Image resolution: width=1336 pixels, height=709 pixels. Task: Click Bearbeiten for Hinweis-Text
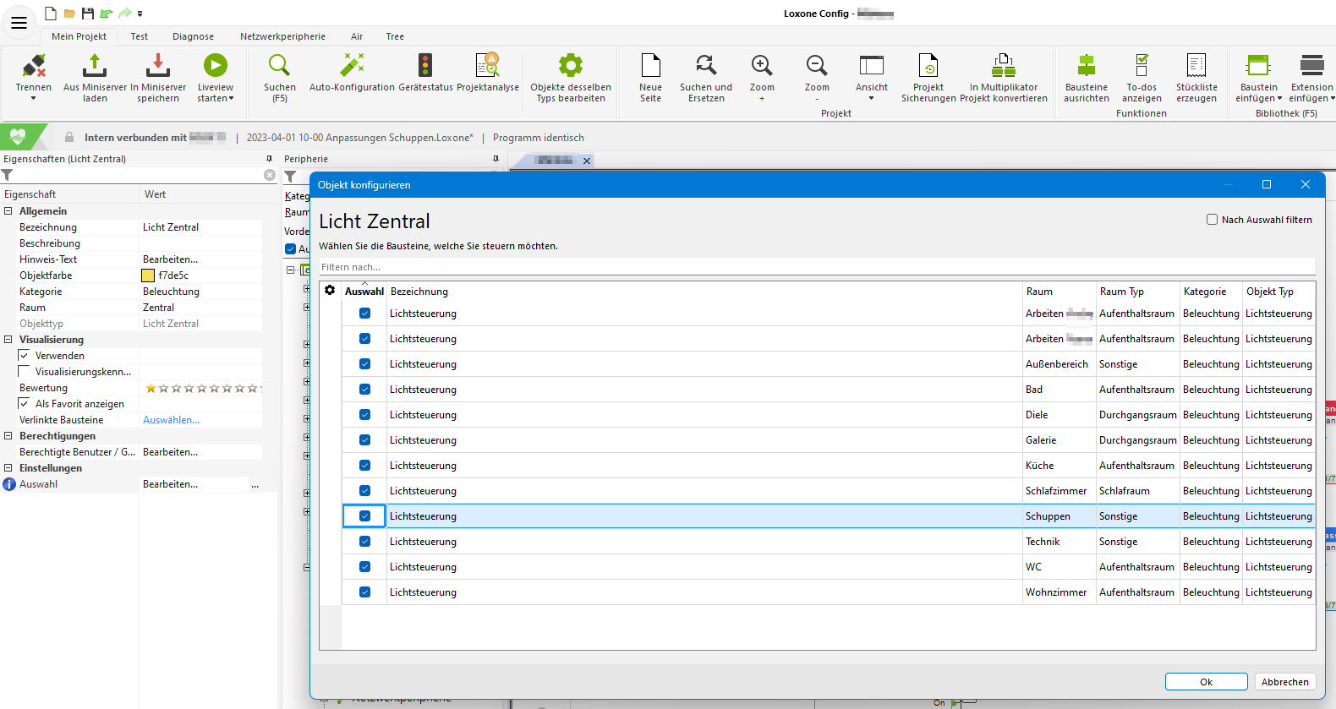click(170, 259)
